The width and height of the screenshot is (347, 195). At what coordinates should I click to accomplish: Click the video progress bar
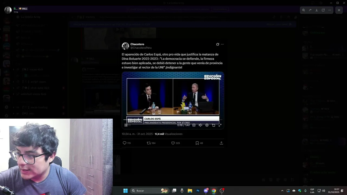[x=173, y=120]
